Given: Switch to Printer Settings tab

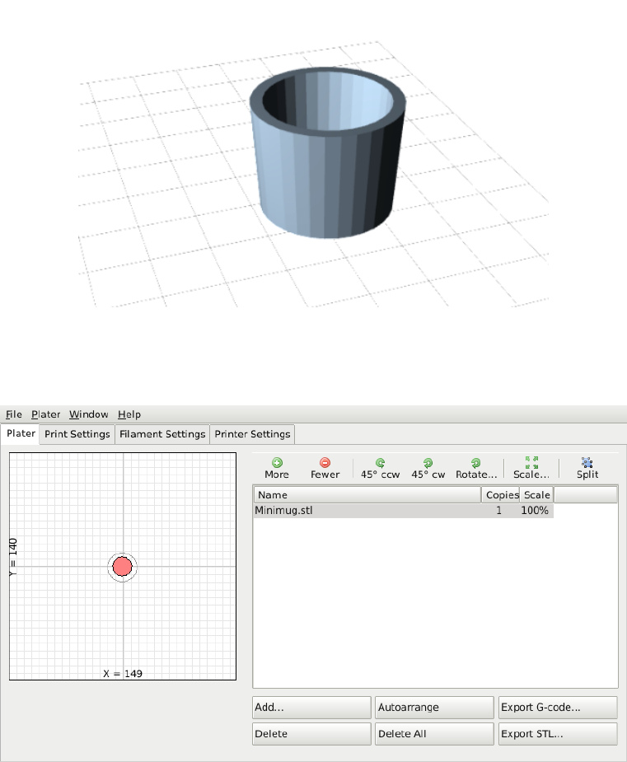Looking at the screenshot, I should pyautogui.click(x=252, y=434).
